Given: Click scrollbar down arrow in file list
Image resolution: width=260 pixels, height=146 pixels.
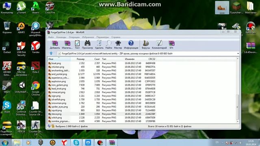Looking at the screenshot, I should click(x=238, y=122).
